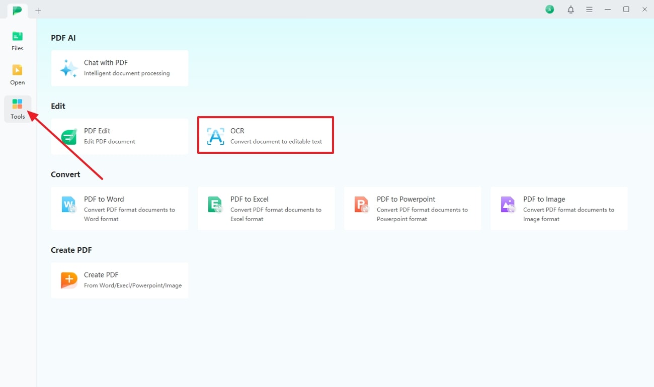Click the 'From Word/Execl/Powerpoint/Image' description

(x=133, y=285)
